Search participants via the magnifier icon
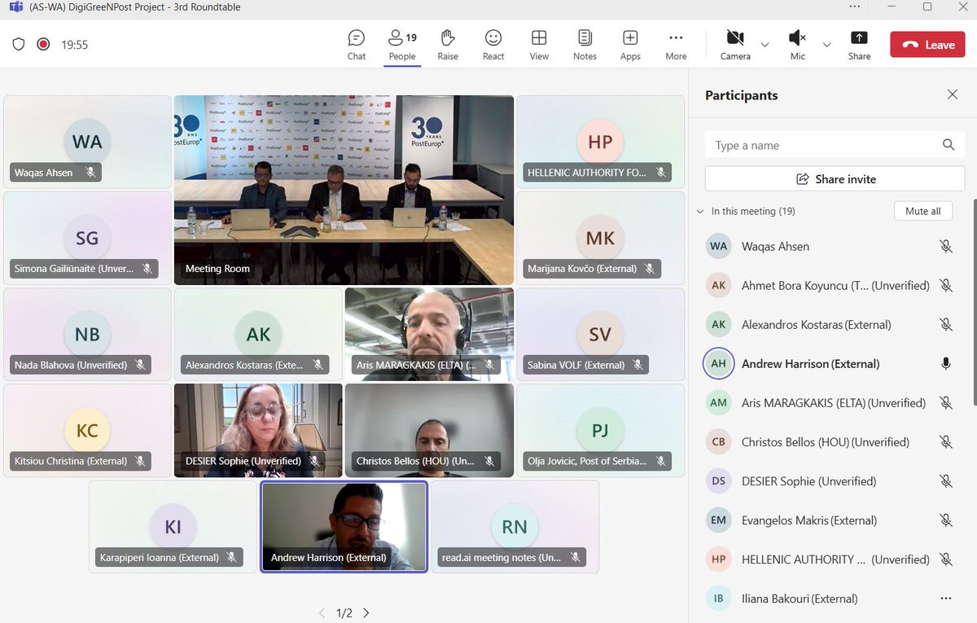Screen dimensions: 977x623 tap(949, 145)
